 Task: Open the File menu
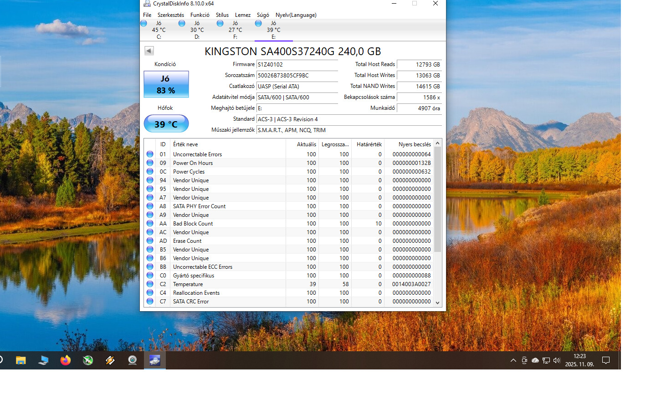click(147, 15)
